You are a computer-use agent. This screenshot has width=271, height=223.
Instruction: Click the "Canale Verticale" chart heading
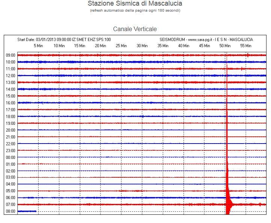(x=135, y=29)
